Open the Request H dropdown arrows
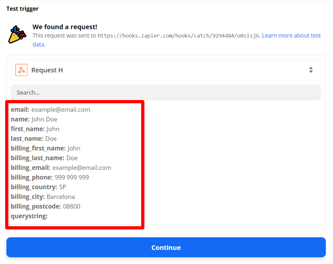Image resolution: width=333 pixels, height=264 pixels. (x=311, y=70)
